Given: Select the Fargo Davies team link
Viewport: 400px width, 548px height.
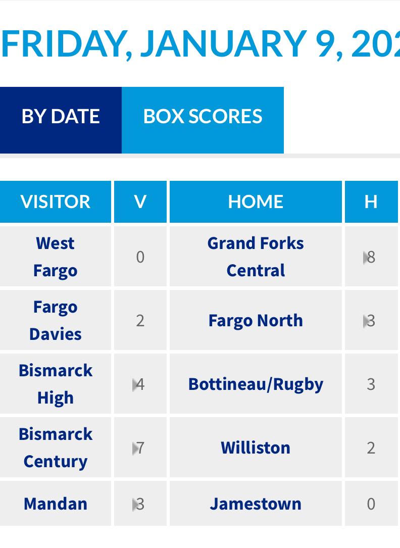Looking at the screenshot, I should coord(55,320).
